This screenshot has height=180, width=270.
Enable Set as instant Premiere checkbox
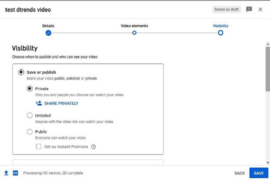click(x=39, y=146)
